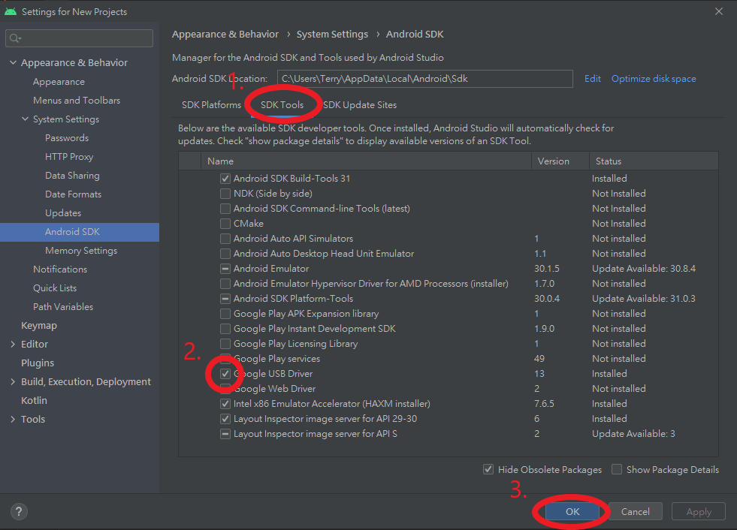Sort by the Name column header
The height and width of the screenshot is (530, 737).
366,161
